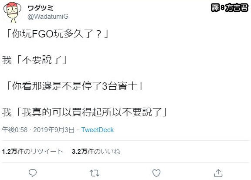This screenshot has height=180, width=251.
Task: Click the 譯:方吉君 watermark
Action: coord(229,8)
